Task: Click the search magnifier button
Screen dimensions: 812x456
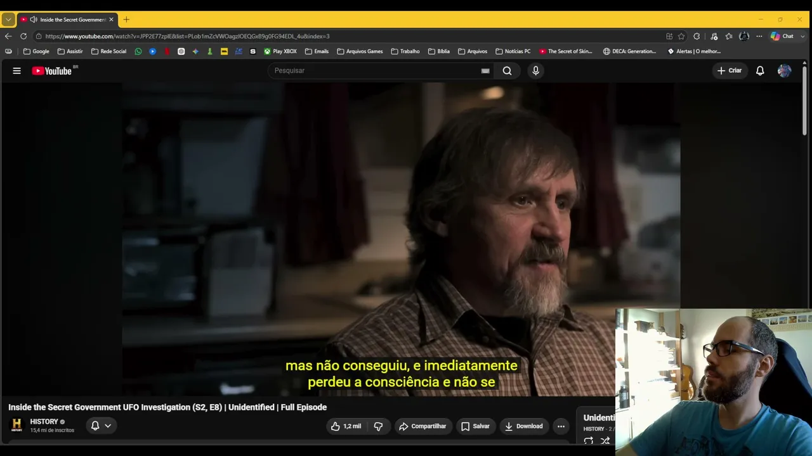Action: pyautogui.click(x=507, y=71)
